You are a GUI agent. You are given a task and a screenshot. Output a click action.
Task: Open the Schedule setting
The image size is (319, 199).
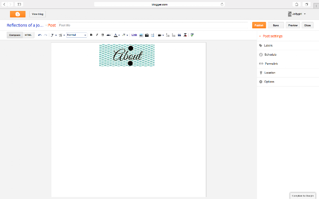click(x=288, y=55)
